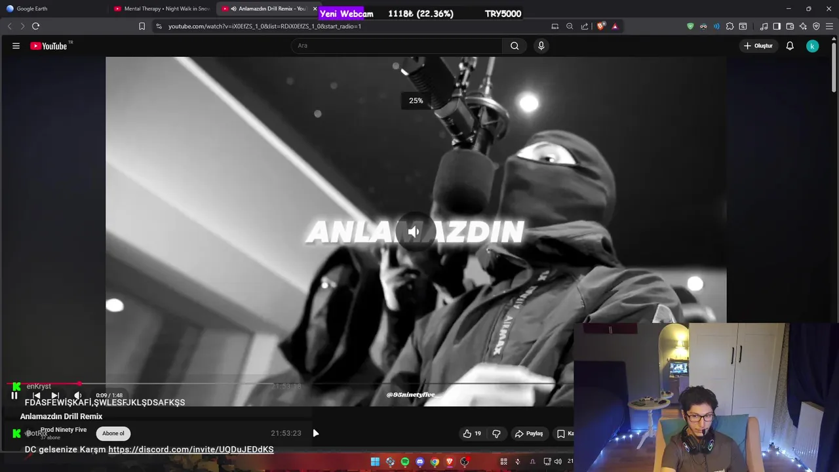The width and height of the screenshot is (839, 472).
Task: Dislike the video thumbs down
Action: (x=496, y=433)
